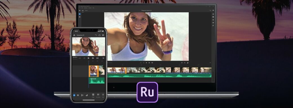Step back one frame on the phone
293x108 pixels.
click(x=84, y=58)
